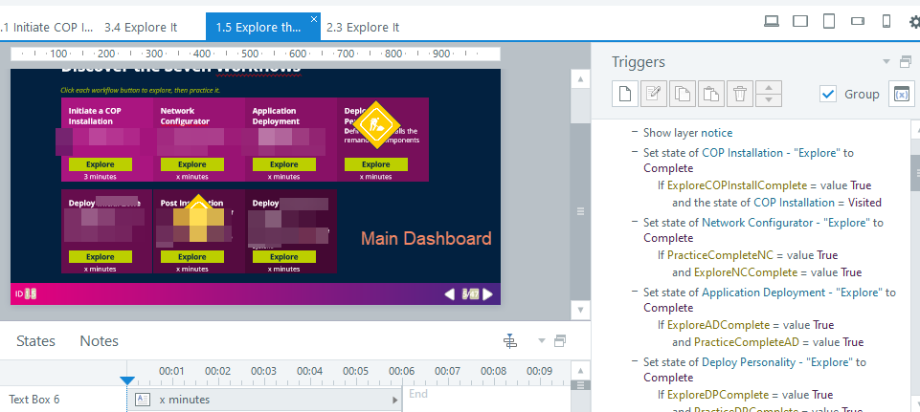Open the Notes tab
Viewport: 920px width, 412px height.
pos(100,341)
